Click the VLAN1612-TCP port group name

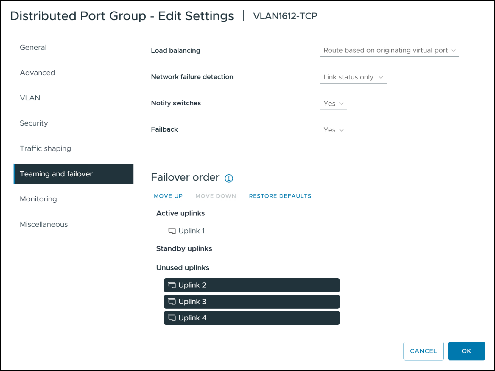click(285, 16)
